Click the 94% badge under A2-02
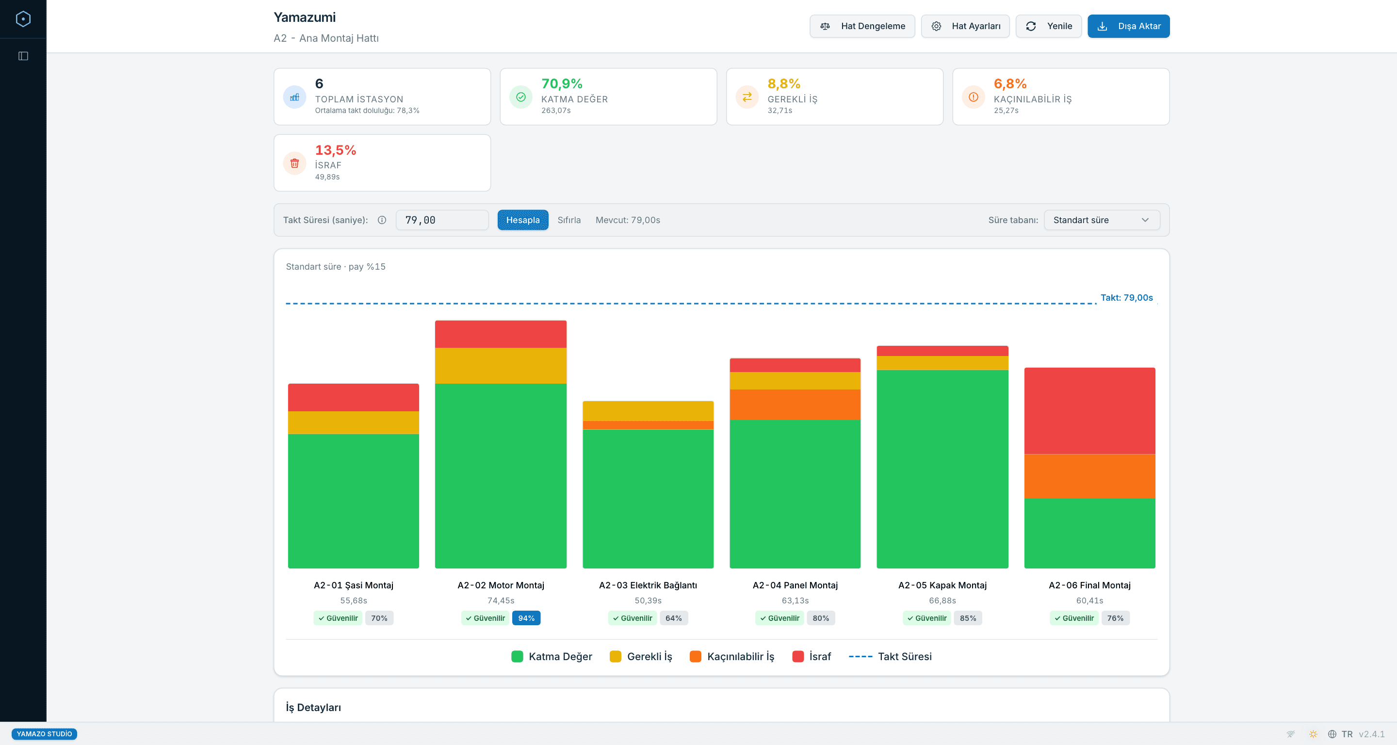Image resolution: width=1397 pixels, height=745 pixels. pyautogui.click(x=526, y=618)
